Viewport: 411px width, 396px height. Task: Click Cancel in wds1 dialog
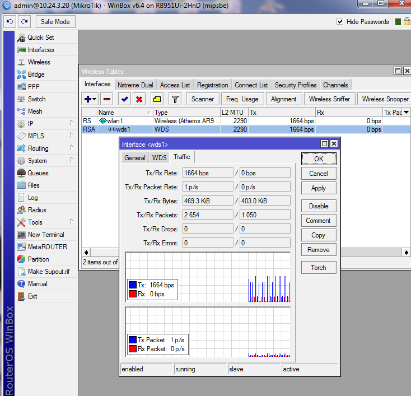coord(319,174)
